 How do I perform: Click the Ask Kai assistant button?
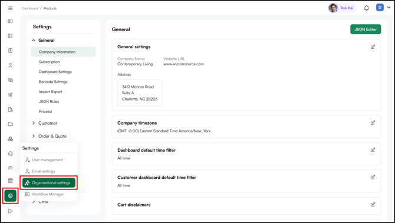[x=342, y=8]
